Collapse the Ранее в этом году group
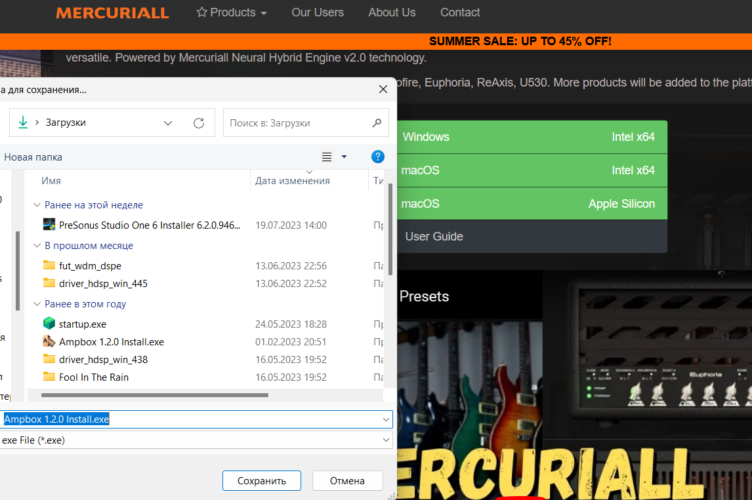 click(x=37, y=304)
